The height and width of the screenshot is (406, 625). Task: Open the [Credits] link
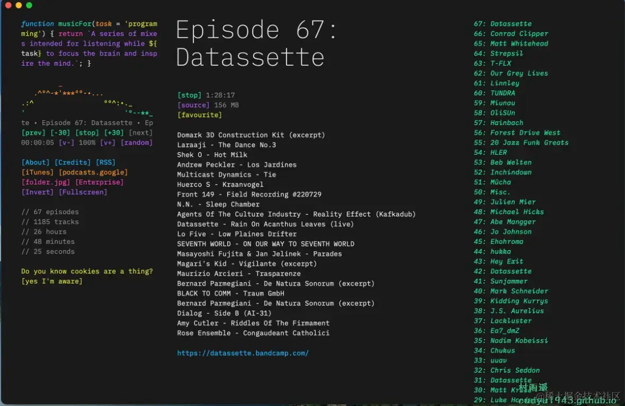click(73, 162)
